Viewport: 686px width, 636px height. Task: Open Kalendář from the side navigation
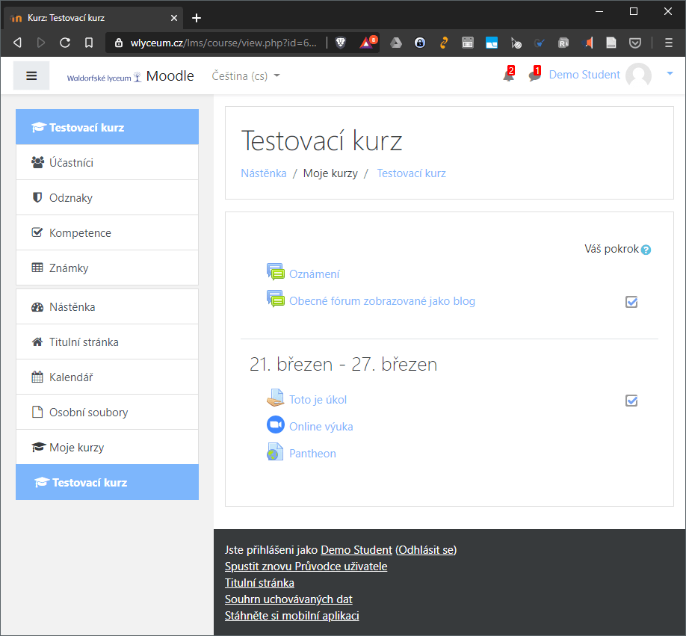(x=71, y=377)
